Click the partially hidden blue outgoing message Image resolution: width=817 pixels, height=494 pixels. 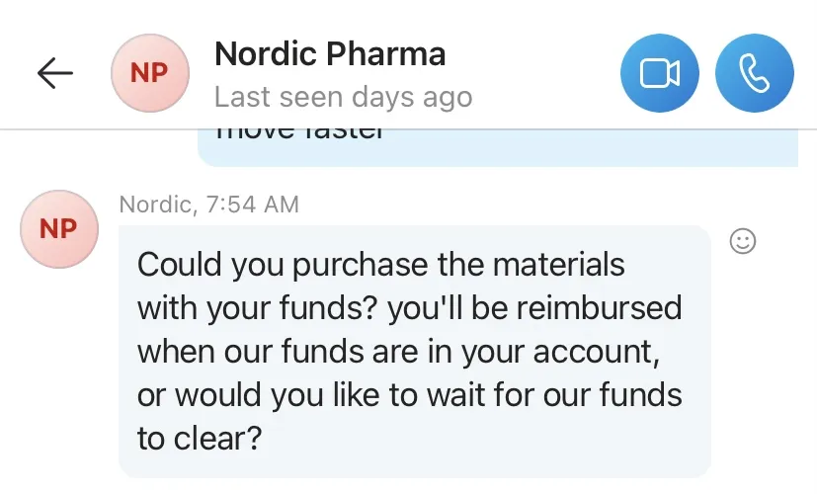(x=498, y=148)
